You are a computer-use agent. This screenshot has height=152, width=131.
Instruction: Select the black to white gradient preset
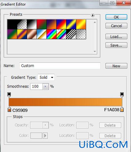pos(32,24)
